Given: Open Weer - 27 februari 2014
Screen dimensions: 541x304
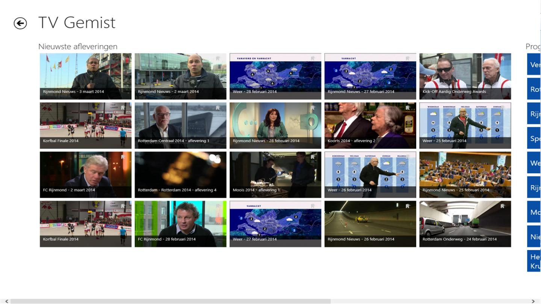Looking at the screenshot, I should (x=275, y=224).
